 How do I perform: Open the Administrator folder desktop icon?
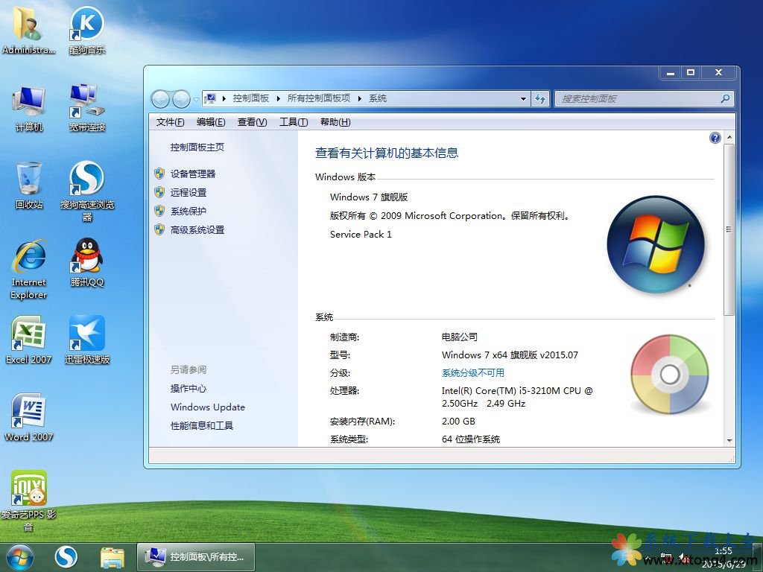pyautogui.click(x=28, y=29)
